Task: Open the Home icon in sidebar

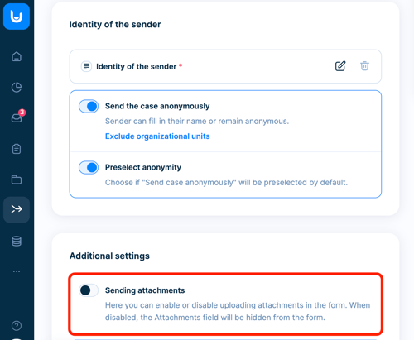Action: click(17, 56)
